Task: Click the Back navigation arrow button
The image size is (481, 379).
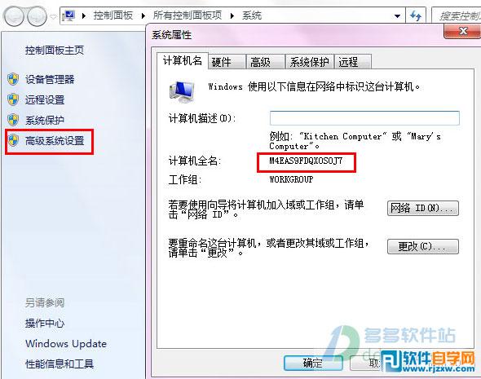Action: 14,16
